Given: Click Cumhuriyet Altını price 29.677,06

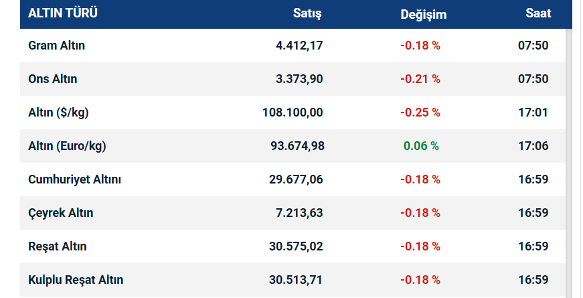Looking at the screenshot, I should 296,179.
